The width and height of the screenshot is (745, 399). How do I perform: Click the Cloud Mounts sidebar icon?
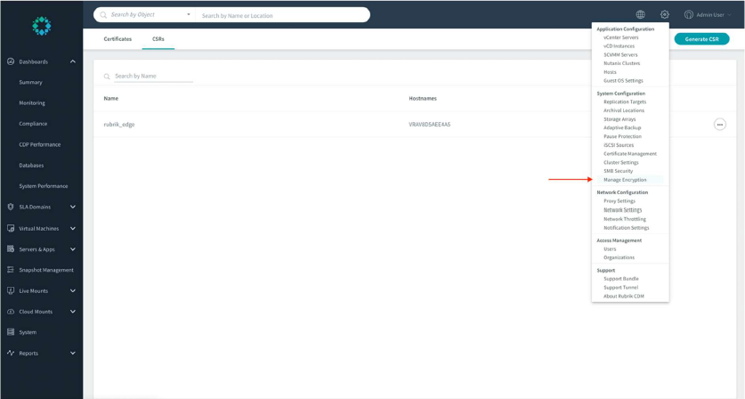click(x=11, y=312)
